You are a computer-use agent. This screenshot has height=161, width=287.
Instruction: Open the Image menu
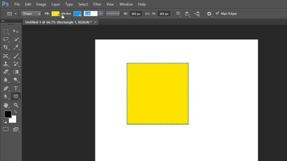pyautogui.click(x=41, y=4)
